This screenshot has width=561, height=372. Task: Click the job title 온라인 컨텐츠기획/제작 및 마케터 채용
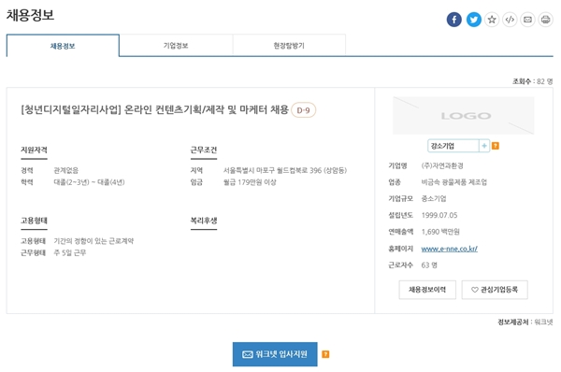[206, 109]
